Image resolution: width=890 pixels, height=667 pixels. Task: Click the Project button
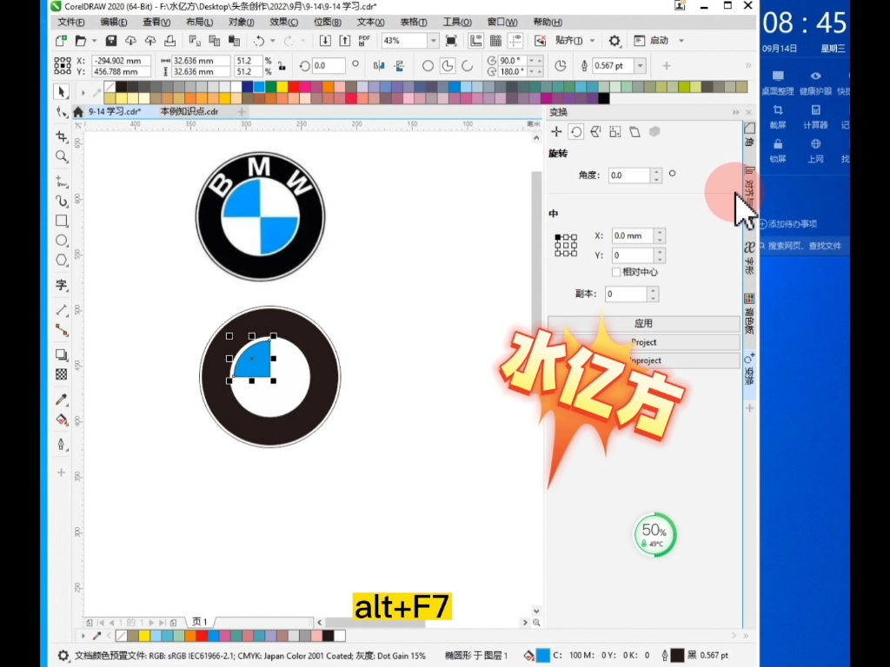pyautogui.click(x=643, y=342)
